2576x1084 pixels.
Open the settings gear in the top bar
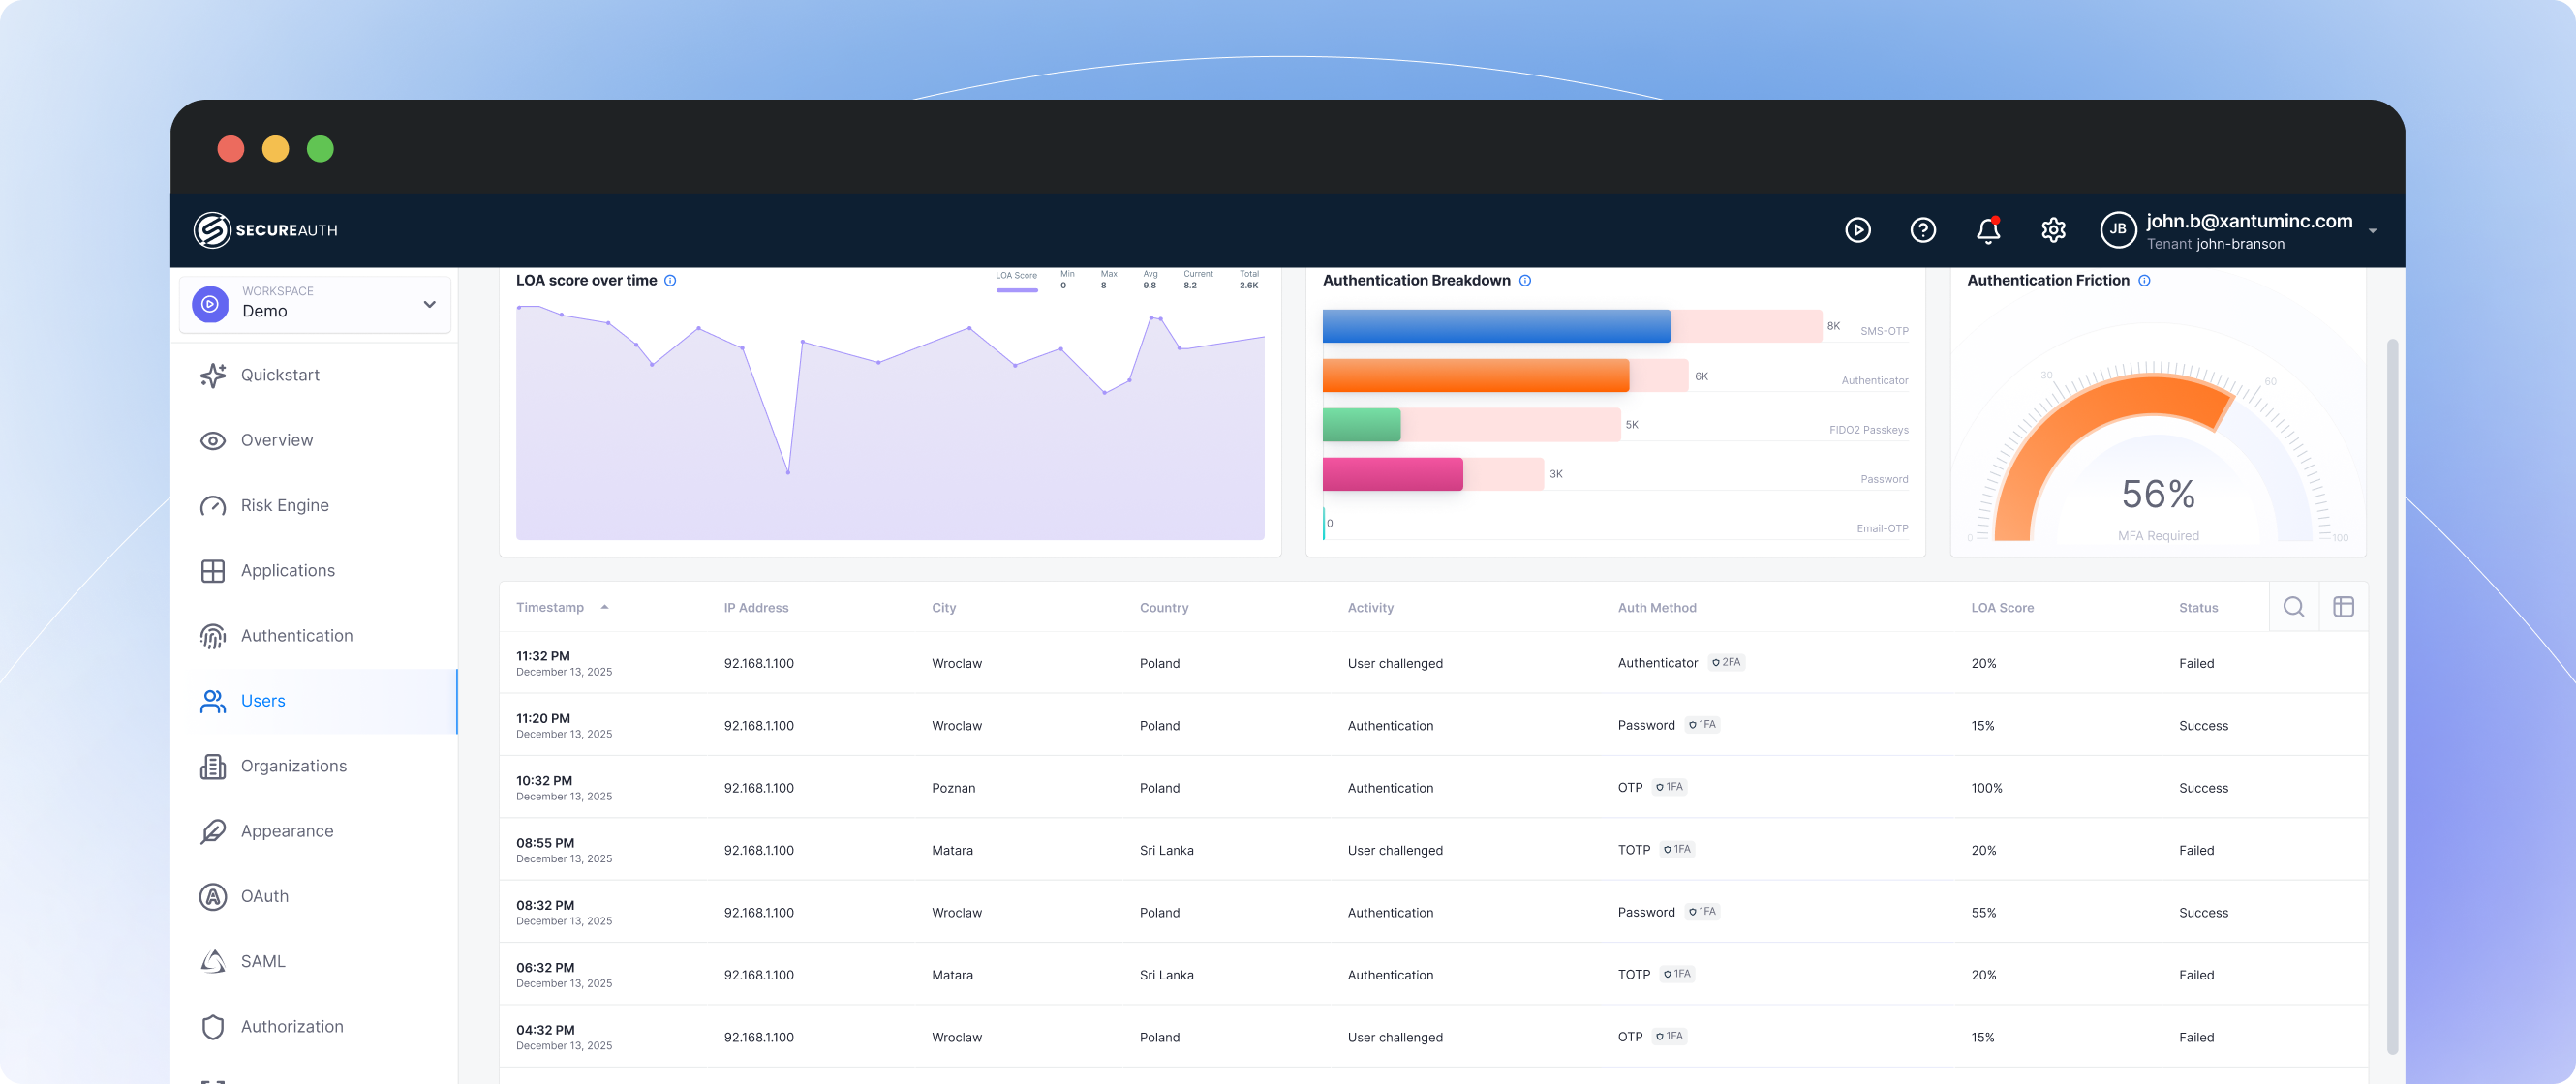pyautogui.click(x=2054, y=229)
